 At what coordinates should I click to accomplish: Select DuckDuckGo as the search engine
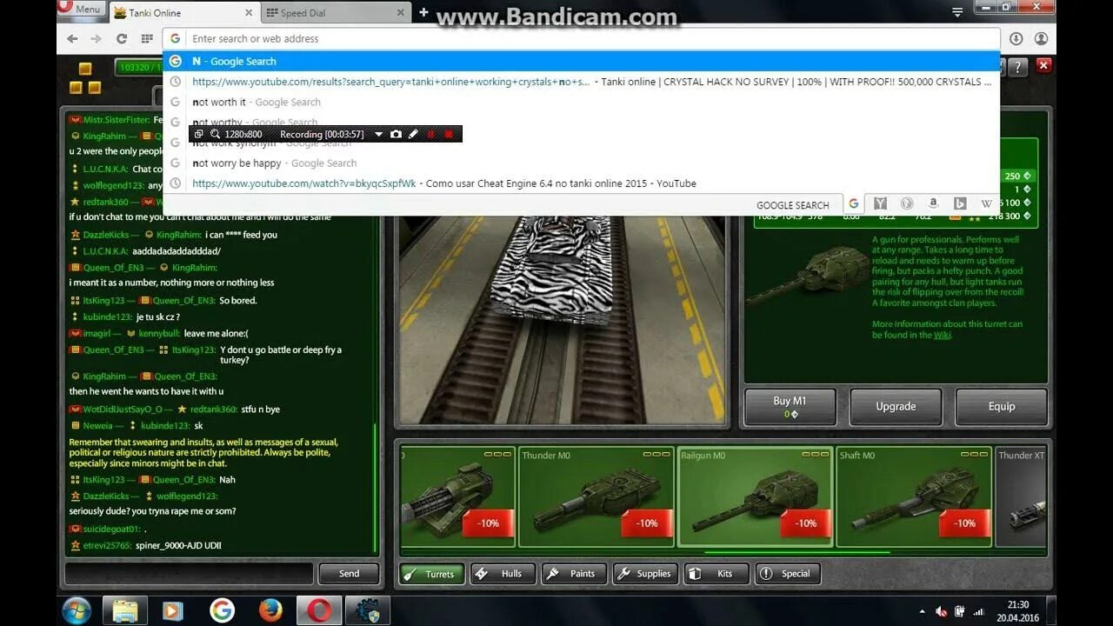click(x=907, y=203)
